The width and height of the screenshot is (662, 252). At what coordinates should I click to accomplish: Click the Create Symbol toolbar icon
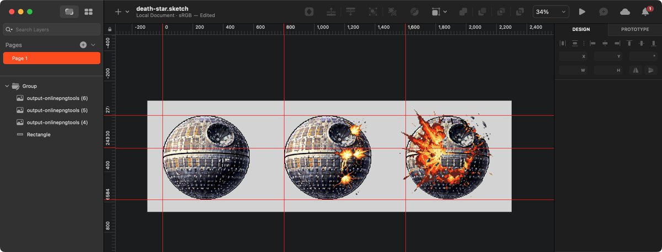[309, 12]
